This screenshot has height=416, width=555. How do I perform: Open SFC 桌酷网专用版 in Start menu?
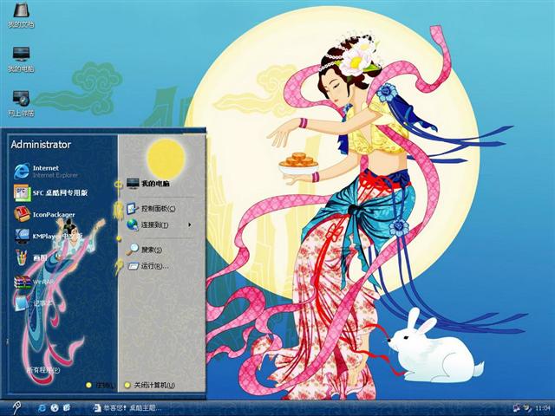(50, 192)
